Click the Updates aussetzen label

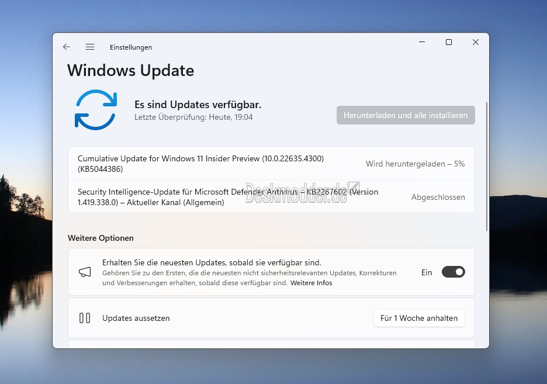click(x=136, y=318)
